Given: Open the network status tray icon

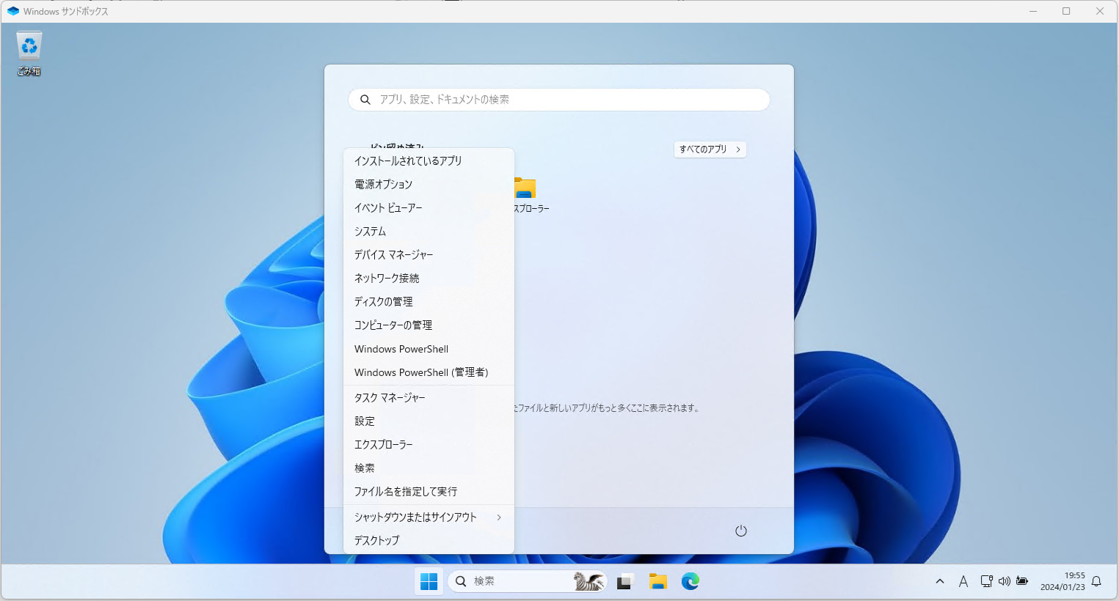Looking at the screenshot, I should point(987,581).
